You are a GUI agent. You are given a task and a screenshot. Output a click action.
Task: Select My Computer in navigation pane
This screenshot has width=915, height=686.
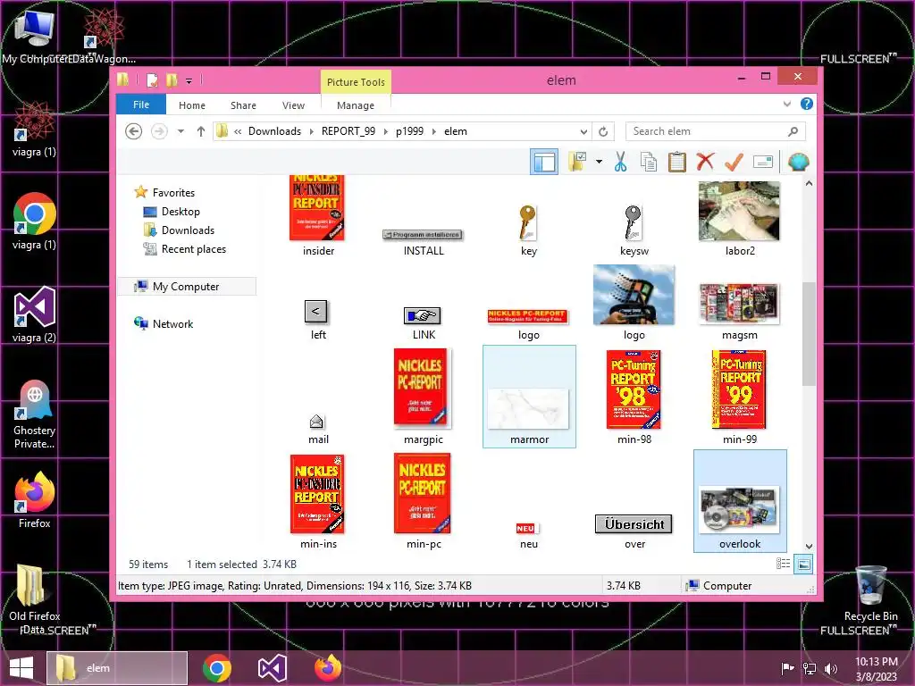[186, 287]
